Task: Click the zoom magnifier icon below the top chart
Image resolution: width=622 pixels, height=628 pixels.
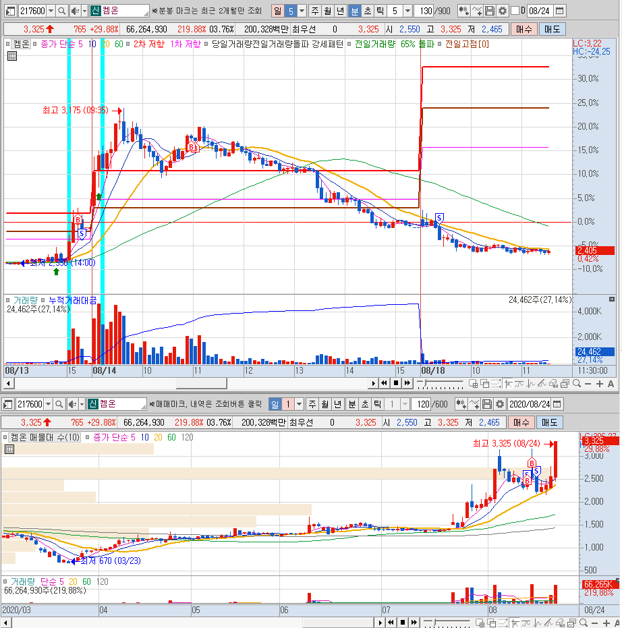Action: 577,384
